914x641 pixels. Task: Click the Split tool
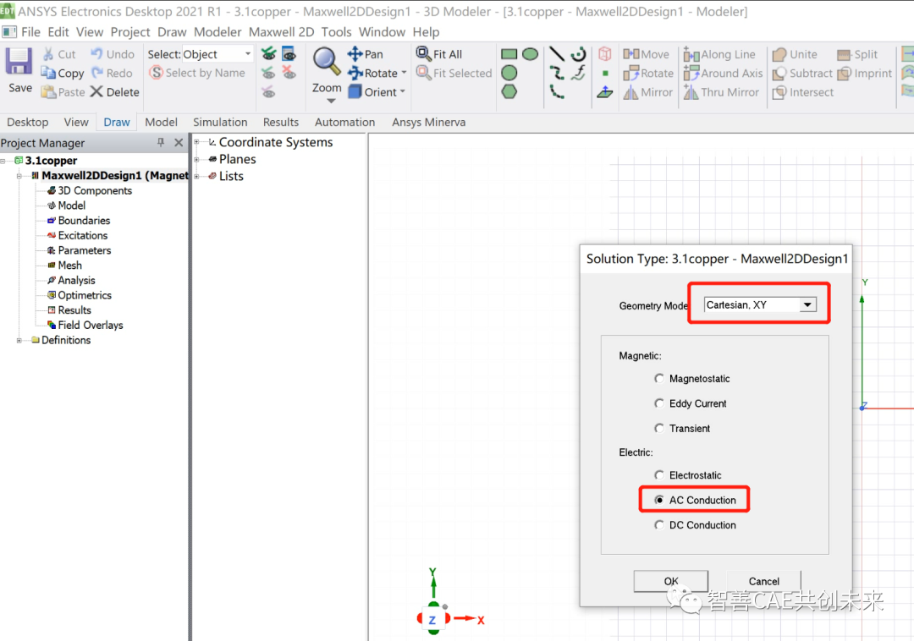[x=856, y=54]
